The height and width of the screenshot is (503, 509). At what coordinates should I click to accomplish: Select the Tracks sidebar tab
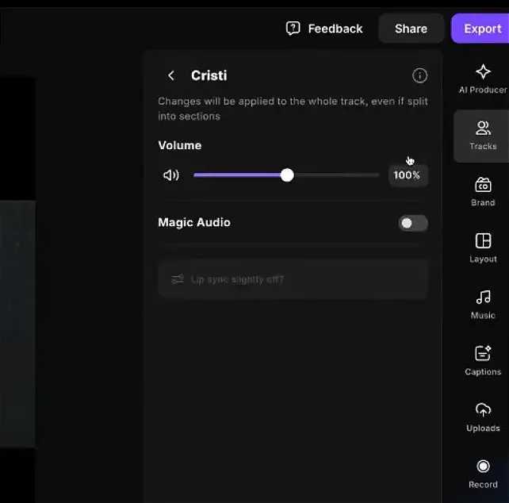pos(483,136)
